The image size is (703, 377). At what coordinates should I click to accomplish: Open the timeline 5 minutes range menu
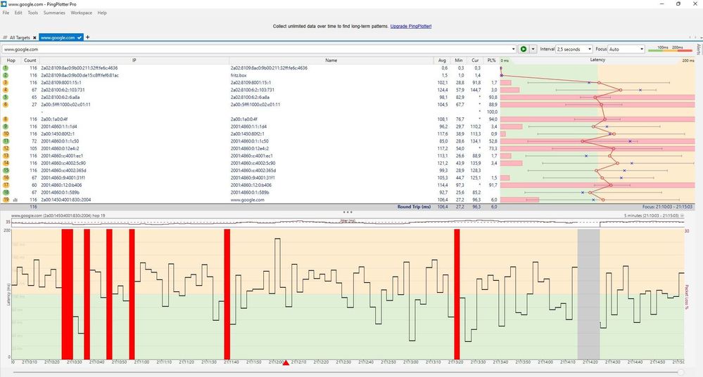(x=683, y=216)
